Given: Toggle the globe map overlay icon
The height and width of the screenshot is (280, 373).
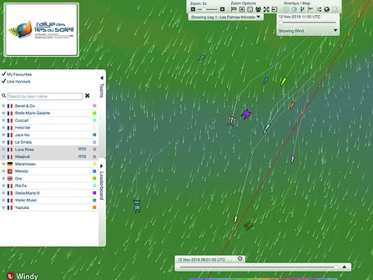Looking at the screenshot, I should coord(327,9).
